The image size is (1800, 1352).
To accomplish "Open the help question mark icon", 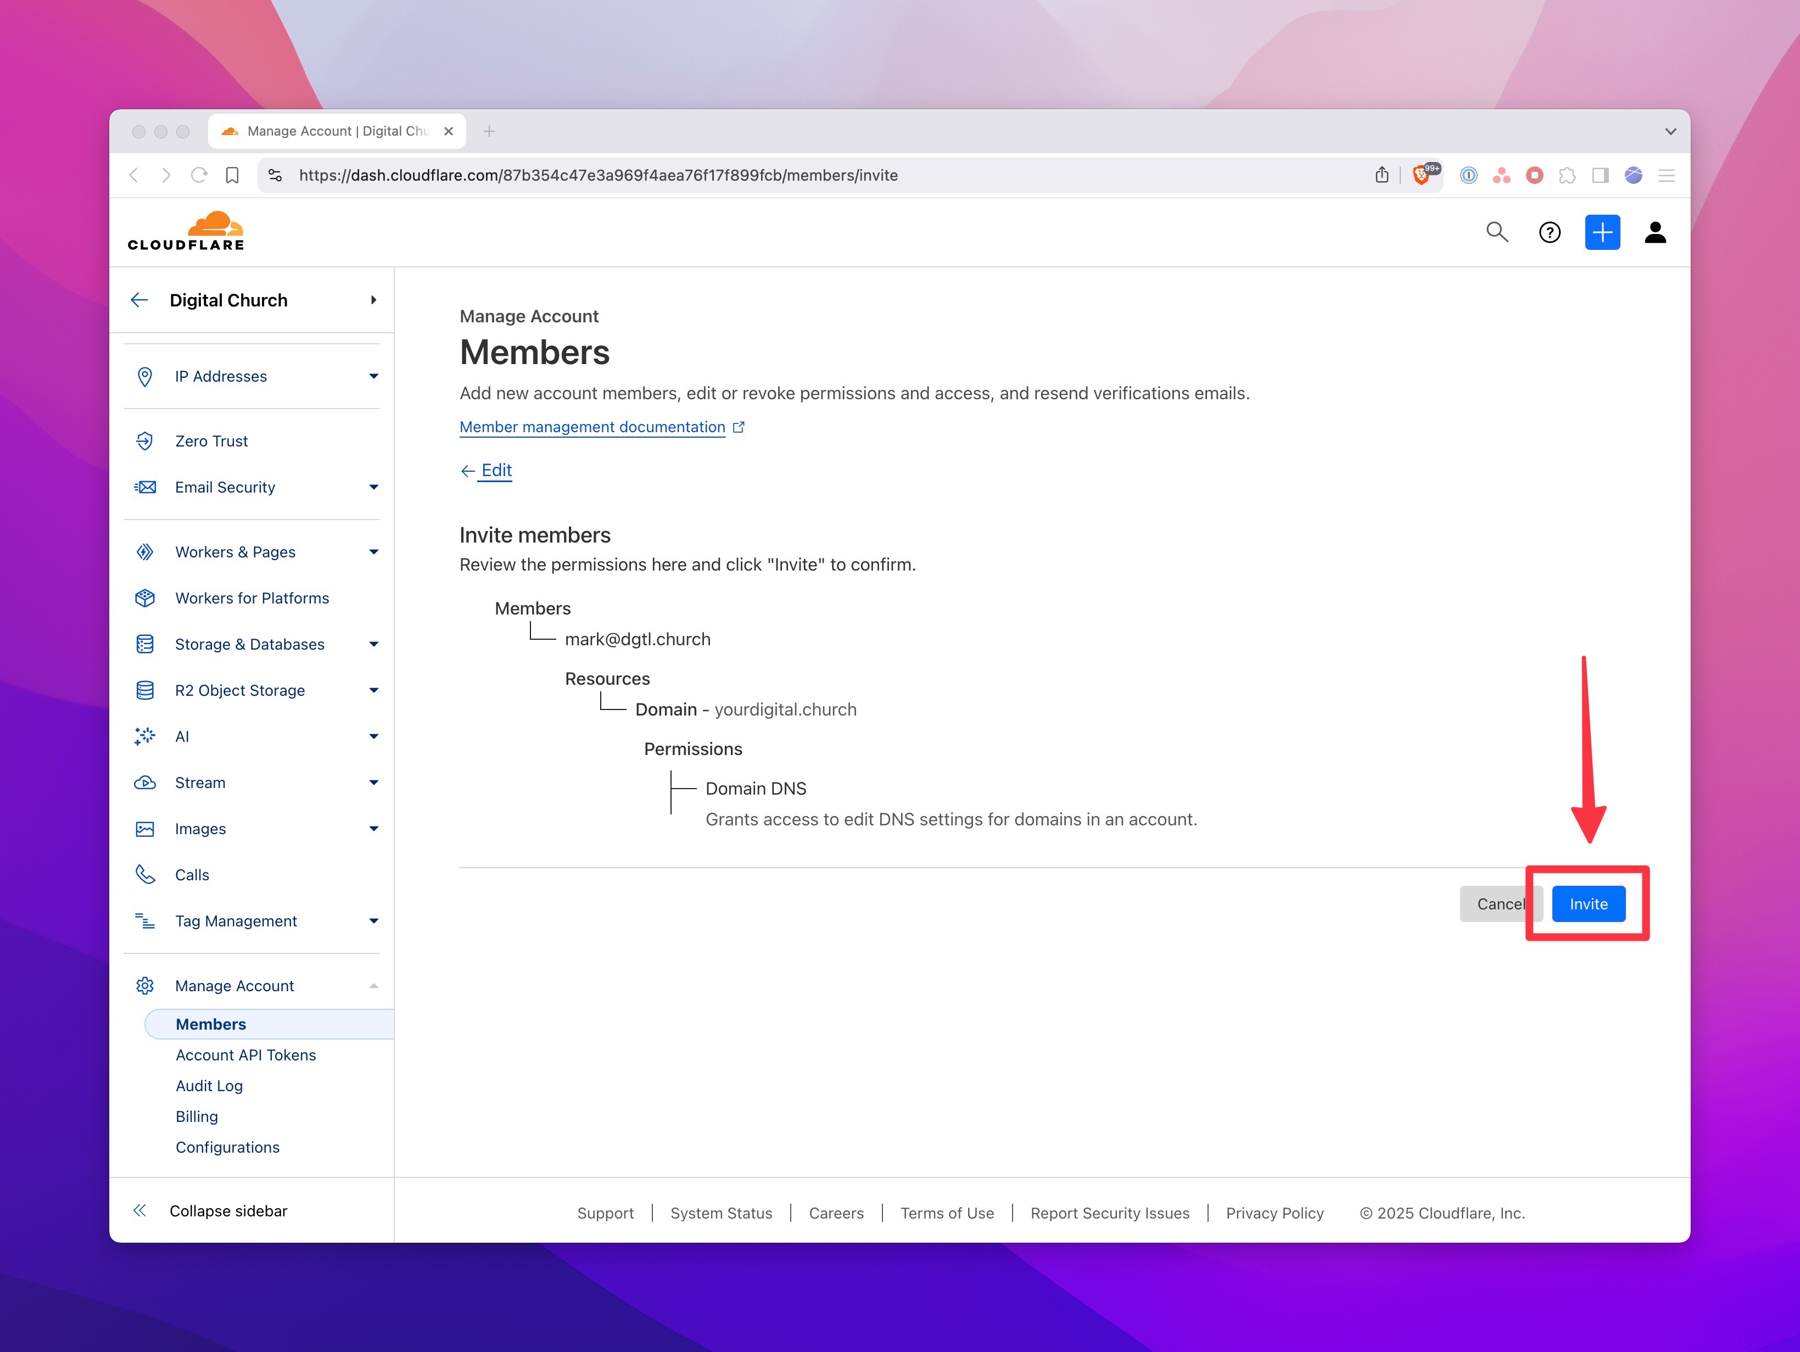I will pyautogui.click(x=1550, y=233).
